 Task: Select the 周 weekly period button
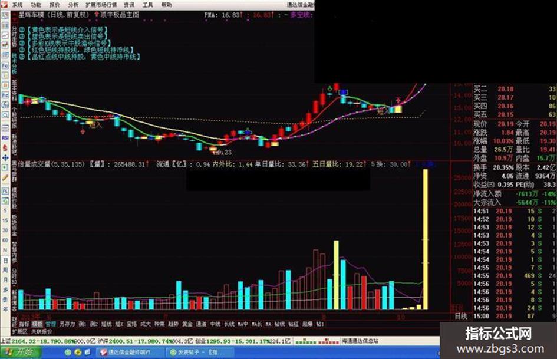point(5,270)
